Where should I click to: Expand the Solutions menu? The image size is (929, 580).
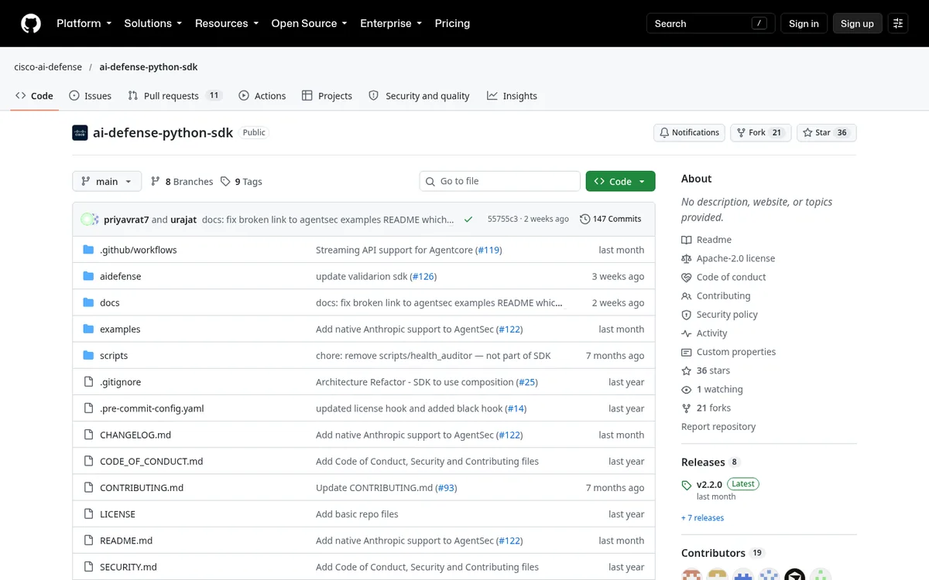point(153,23)
